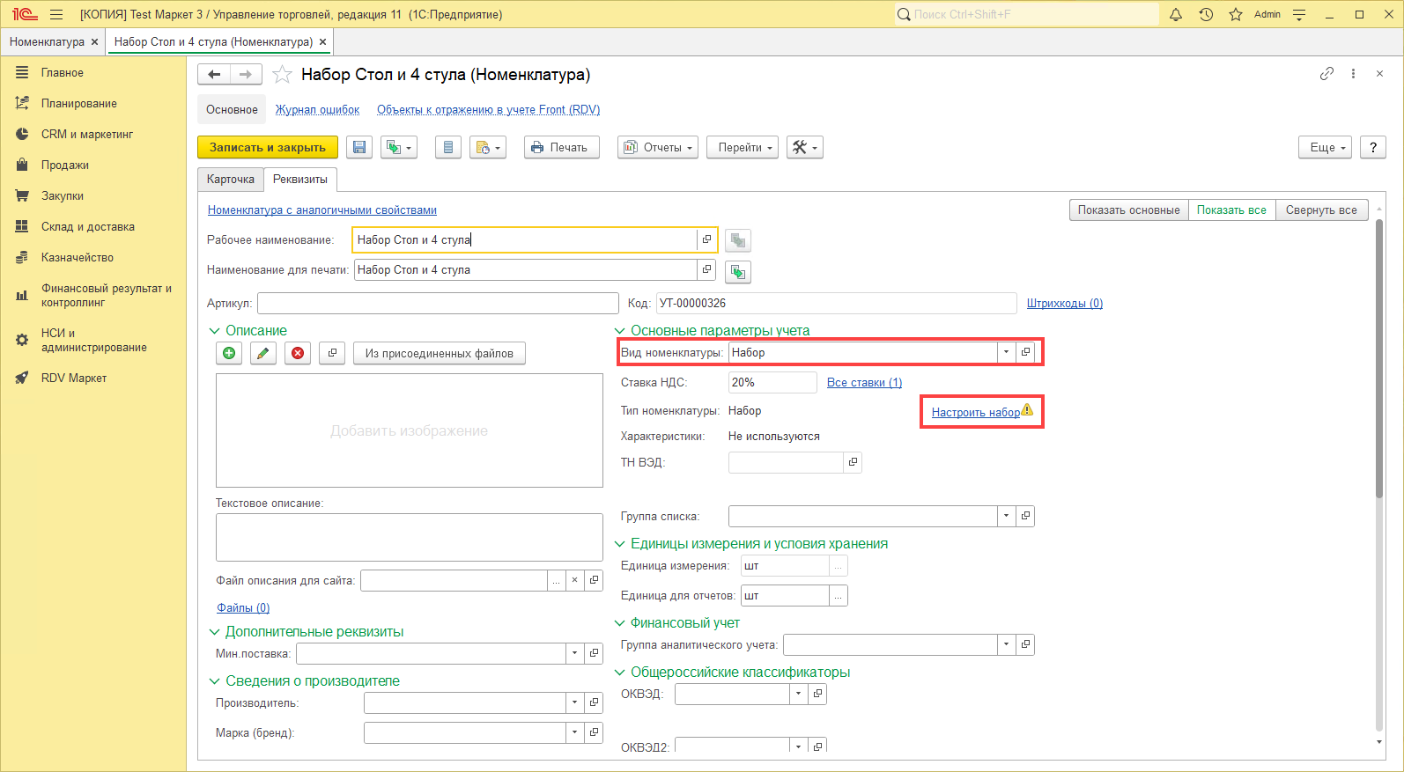Click the form's vertical scrollbar
The width and height of the screenshot is (1404, 772).
[x=1379, y=352]
